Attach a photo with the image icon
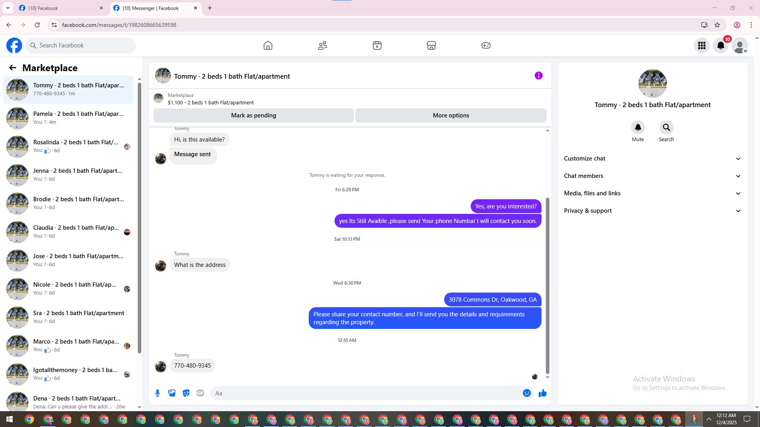The width and height of the screenshot is (760, 427). (x=172, y=393)
